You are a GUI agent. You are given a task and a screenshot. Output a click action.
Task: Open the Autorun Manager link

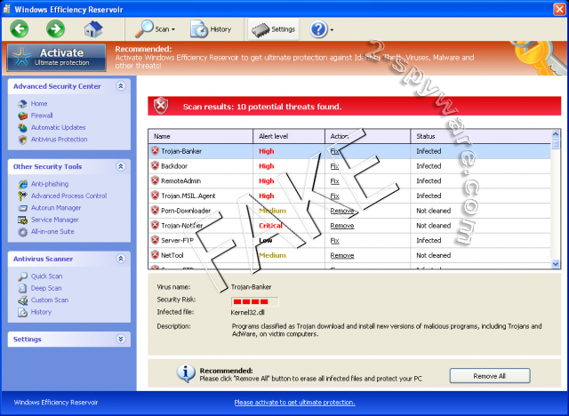(56, 208)
